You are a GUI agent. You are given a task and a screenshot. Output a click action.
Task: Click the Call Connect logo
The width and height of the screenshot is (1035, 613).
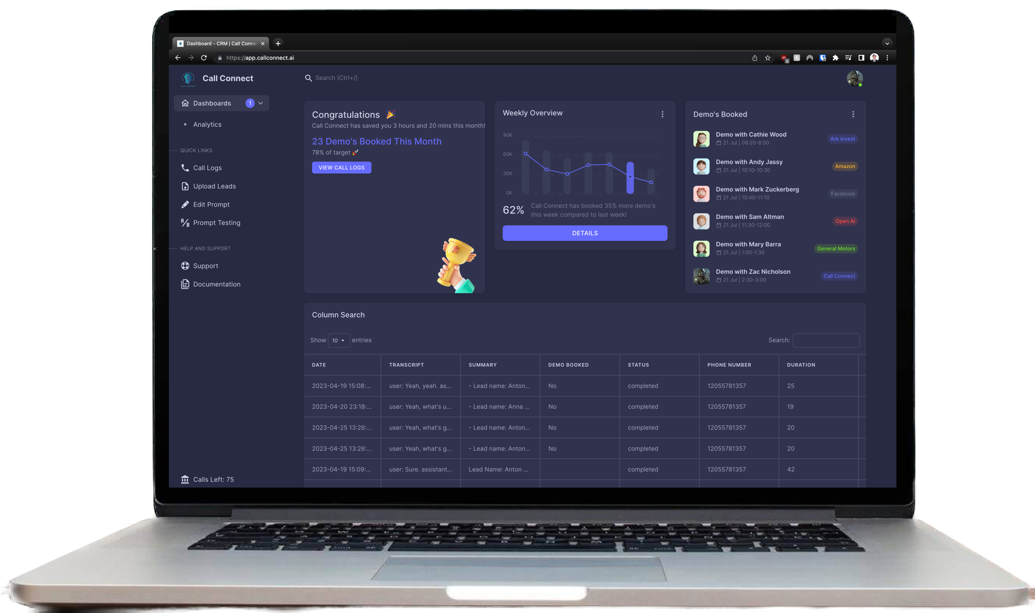(x=188, y=79)
